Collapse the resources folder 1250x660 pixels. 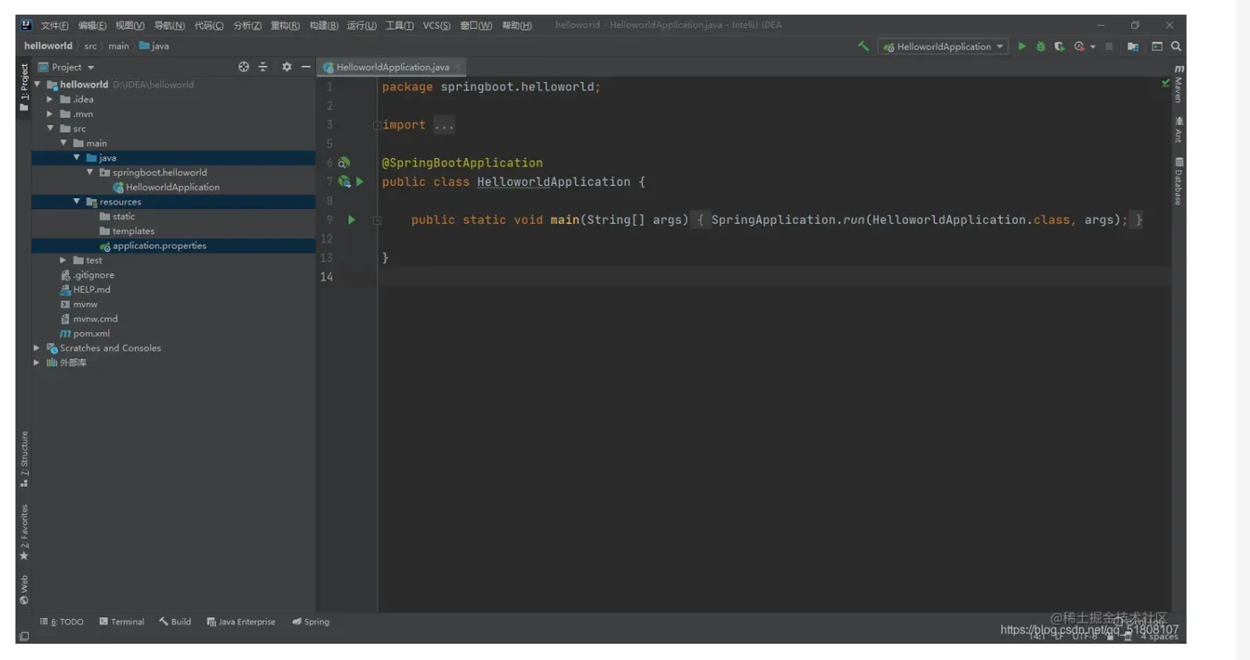point(77,202)
